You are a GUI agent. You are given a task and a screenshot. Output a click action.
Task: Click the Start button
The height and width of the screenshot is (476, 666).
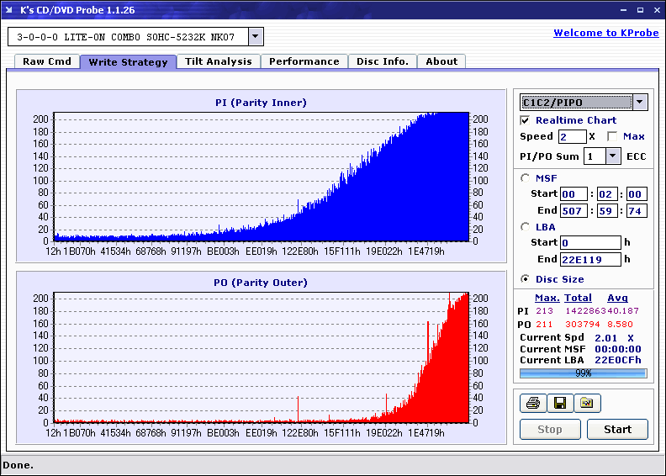point(617,429)
